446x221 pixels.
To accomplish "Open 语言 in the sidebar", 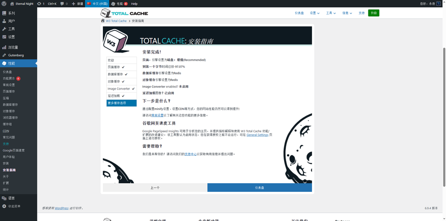I will pos(18,198).
